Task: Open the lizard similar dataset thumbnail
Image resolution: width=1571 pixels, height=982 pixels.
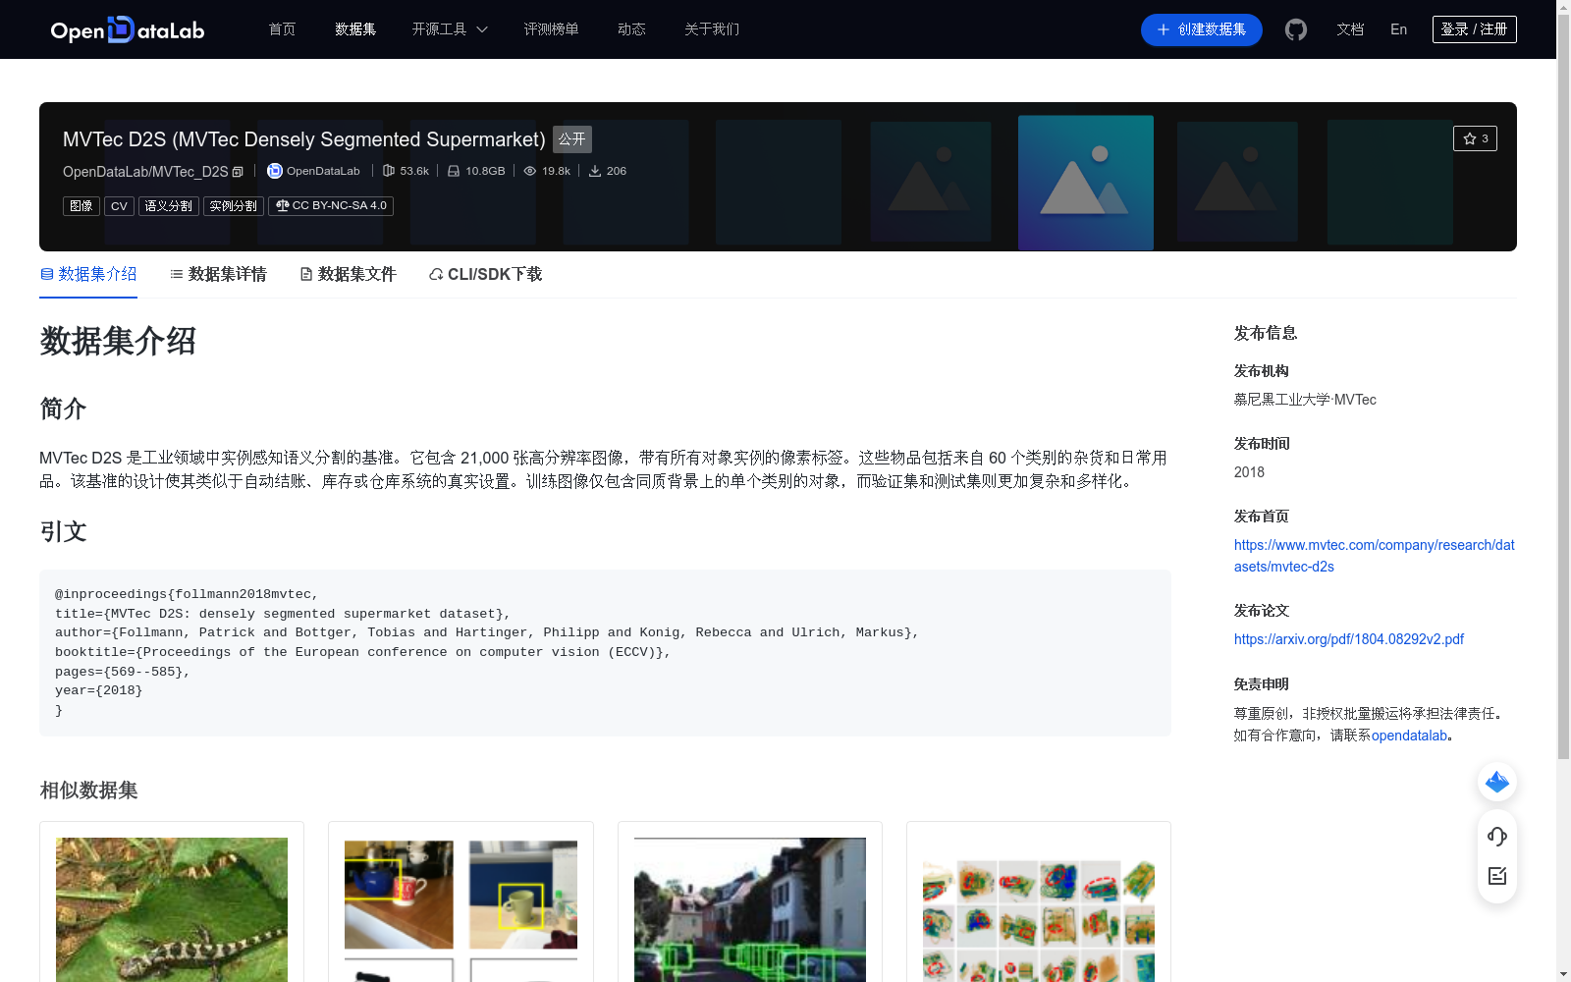Action: (x=172, y=909)
